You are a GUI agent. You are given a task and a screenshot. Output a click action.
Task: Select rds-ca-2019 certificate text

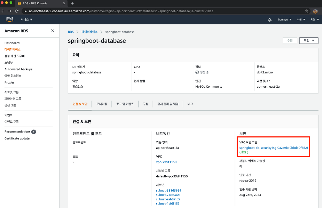click(x=248, y=181)
